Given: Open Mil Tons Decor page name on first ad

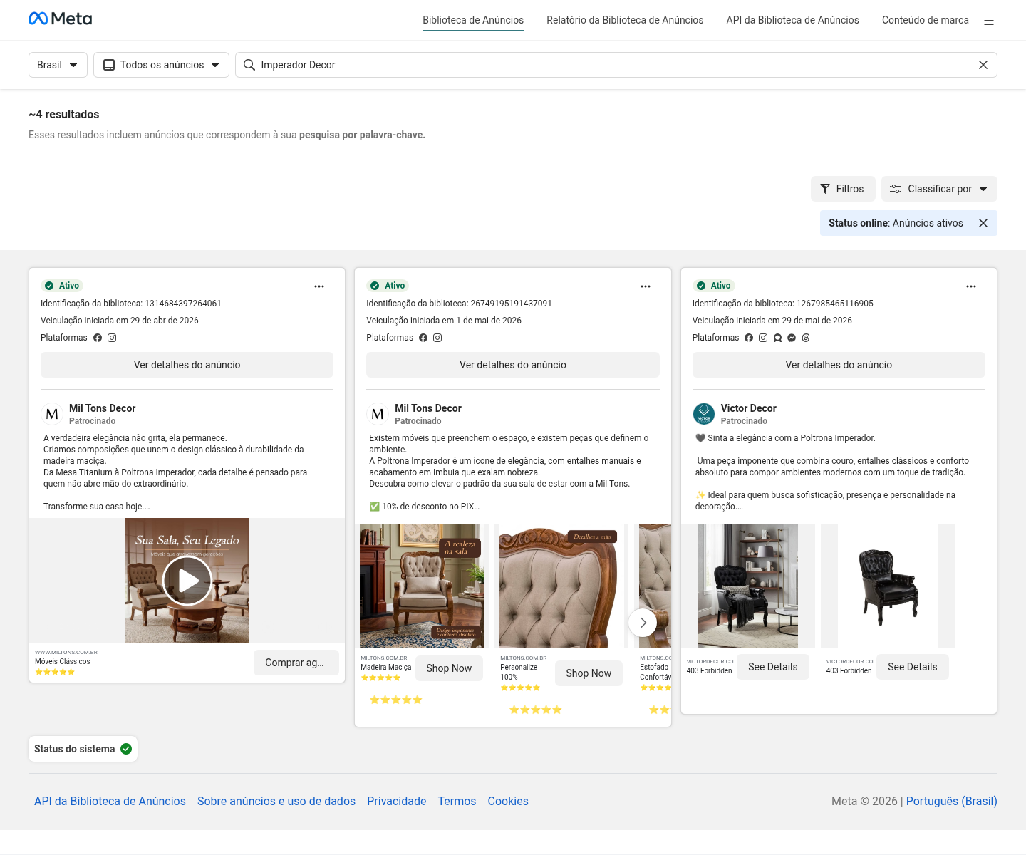Looking at the screenshot, I should click(102, 408).
